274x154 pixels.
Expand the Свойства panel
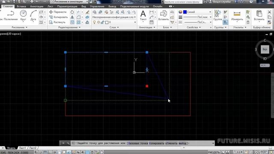194,27
